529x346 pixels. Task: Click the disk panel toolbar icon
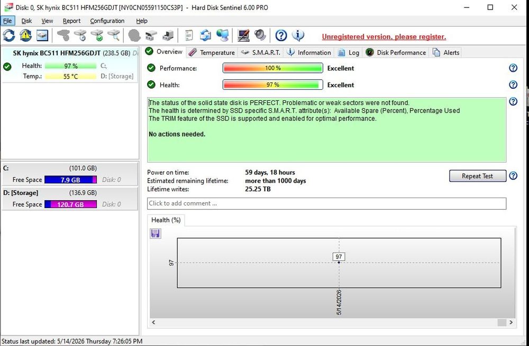[x=42, y=35]
